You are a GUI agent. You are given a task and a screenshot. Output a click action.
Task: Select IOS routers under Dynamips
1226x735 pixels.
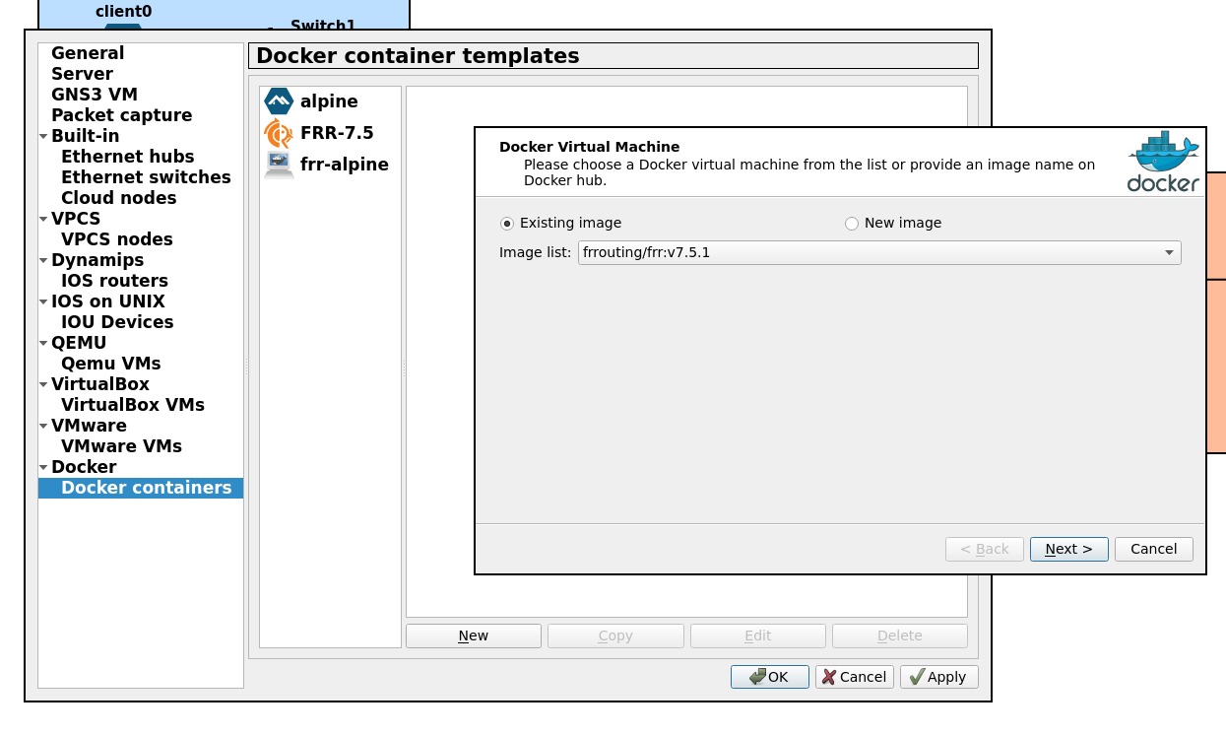click(x=114, y=281)
